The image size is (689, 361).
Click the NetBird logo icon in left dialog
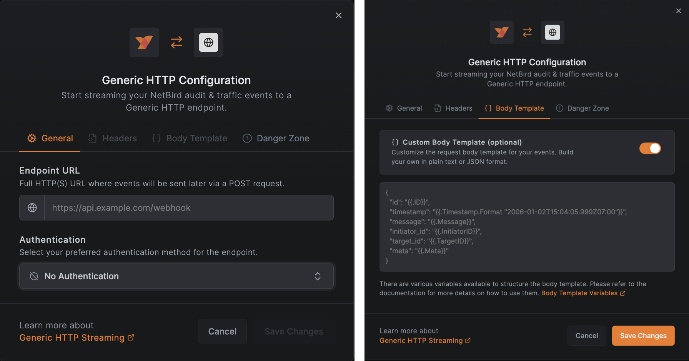144,43
